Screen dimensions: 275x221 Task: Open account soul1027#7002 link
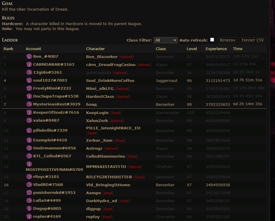pos(50,80)
